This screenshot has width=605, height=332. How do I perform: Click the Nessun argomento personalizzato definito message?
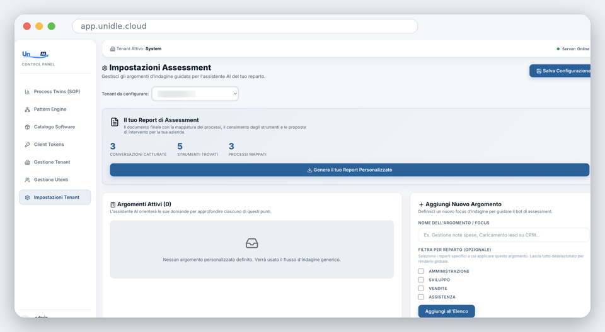point(251,260)
